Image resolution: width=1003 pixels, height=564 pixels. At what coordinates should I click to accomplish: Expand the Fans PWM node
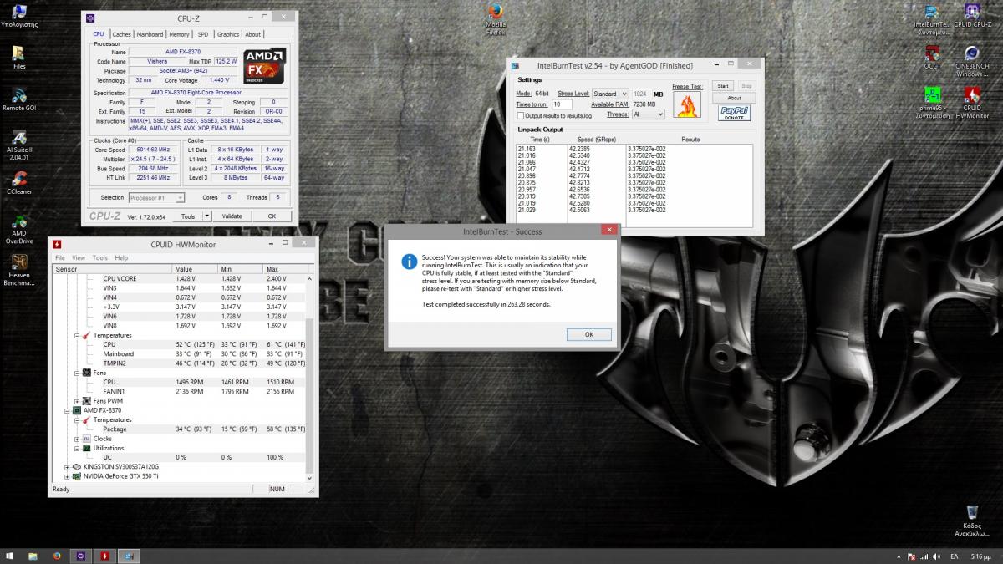[x=77, y=400]
